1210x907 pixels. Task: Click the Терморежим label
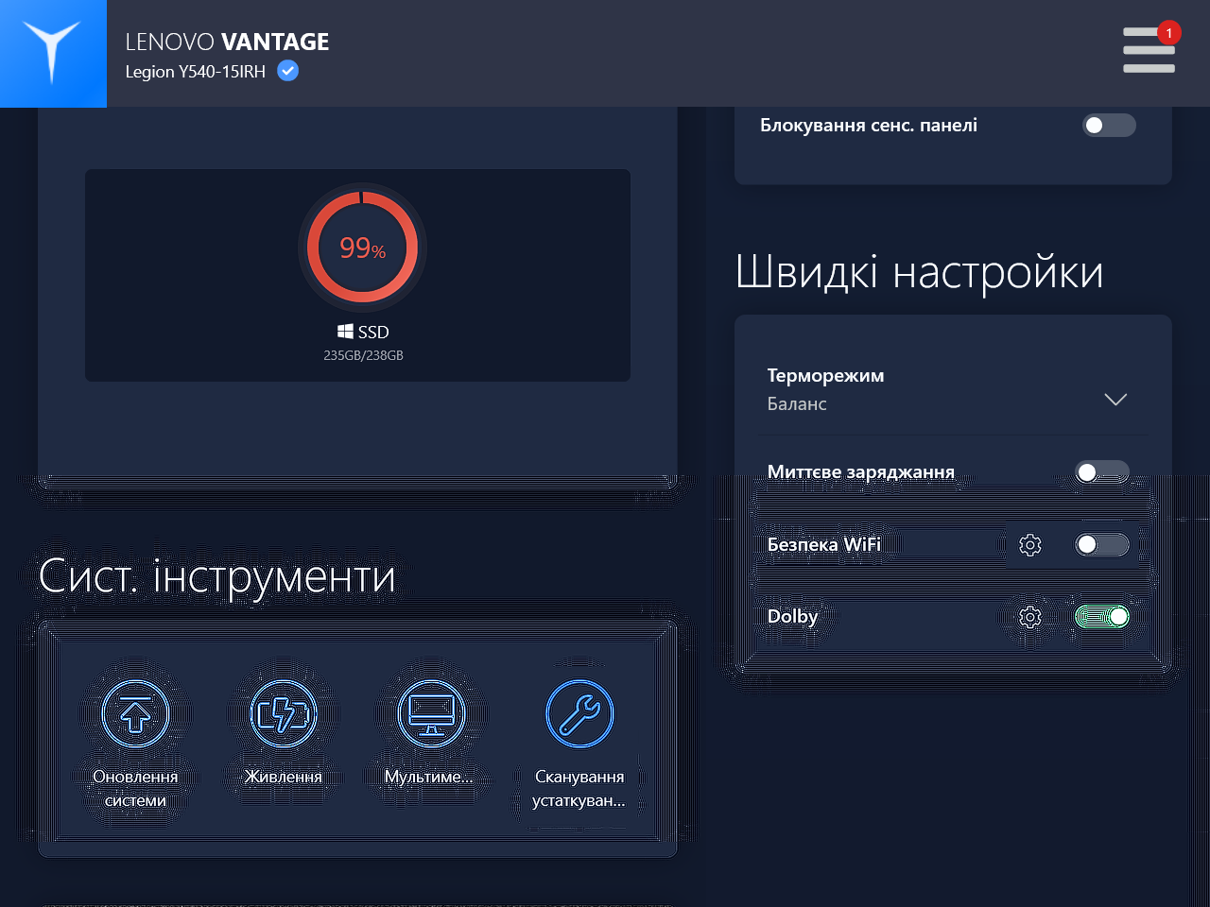click(825, 375)
